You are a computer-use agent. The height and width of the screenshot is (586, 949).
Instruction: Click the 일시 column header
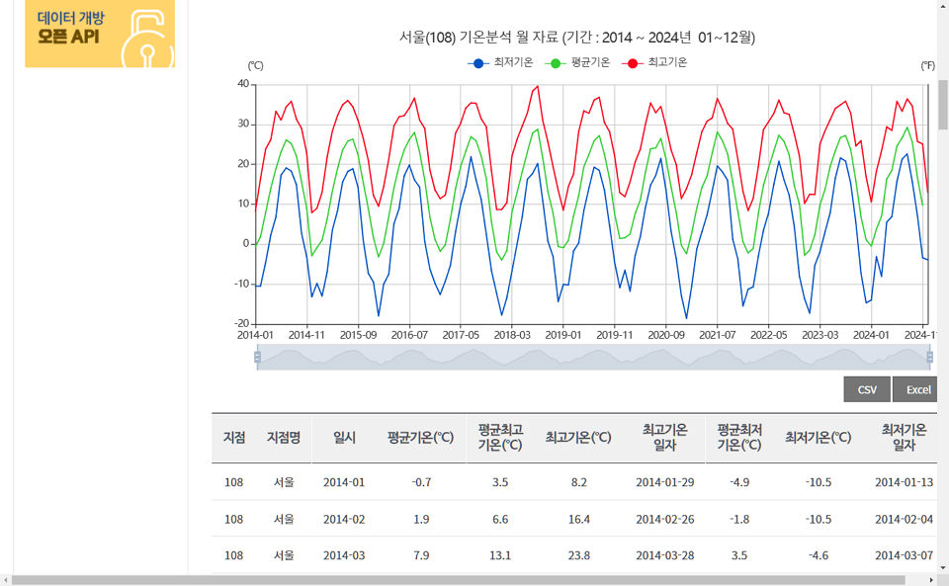pos(344,438)
